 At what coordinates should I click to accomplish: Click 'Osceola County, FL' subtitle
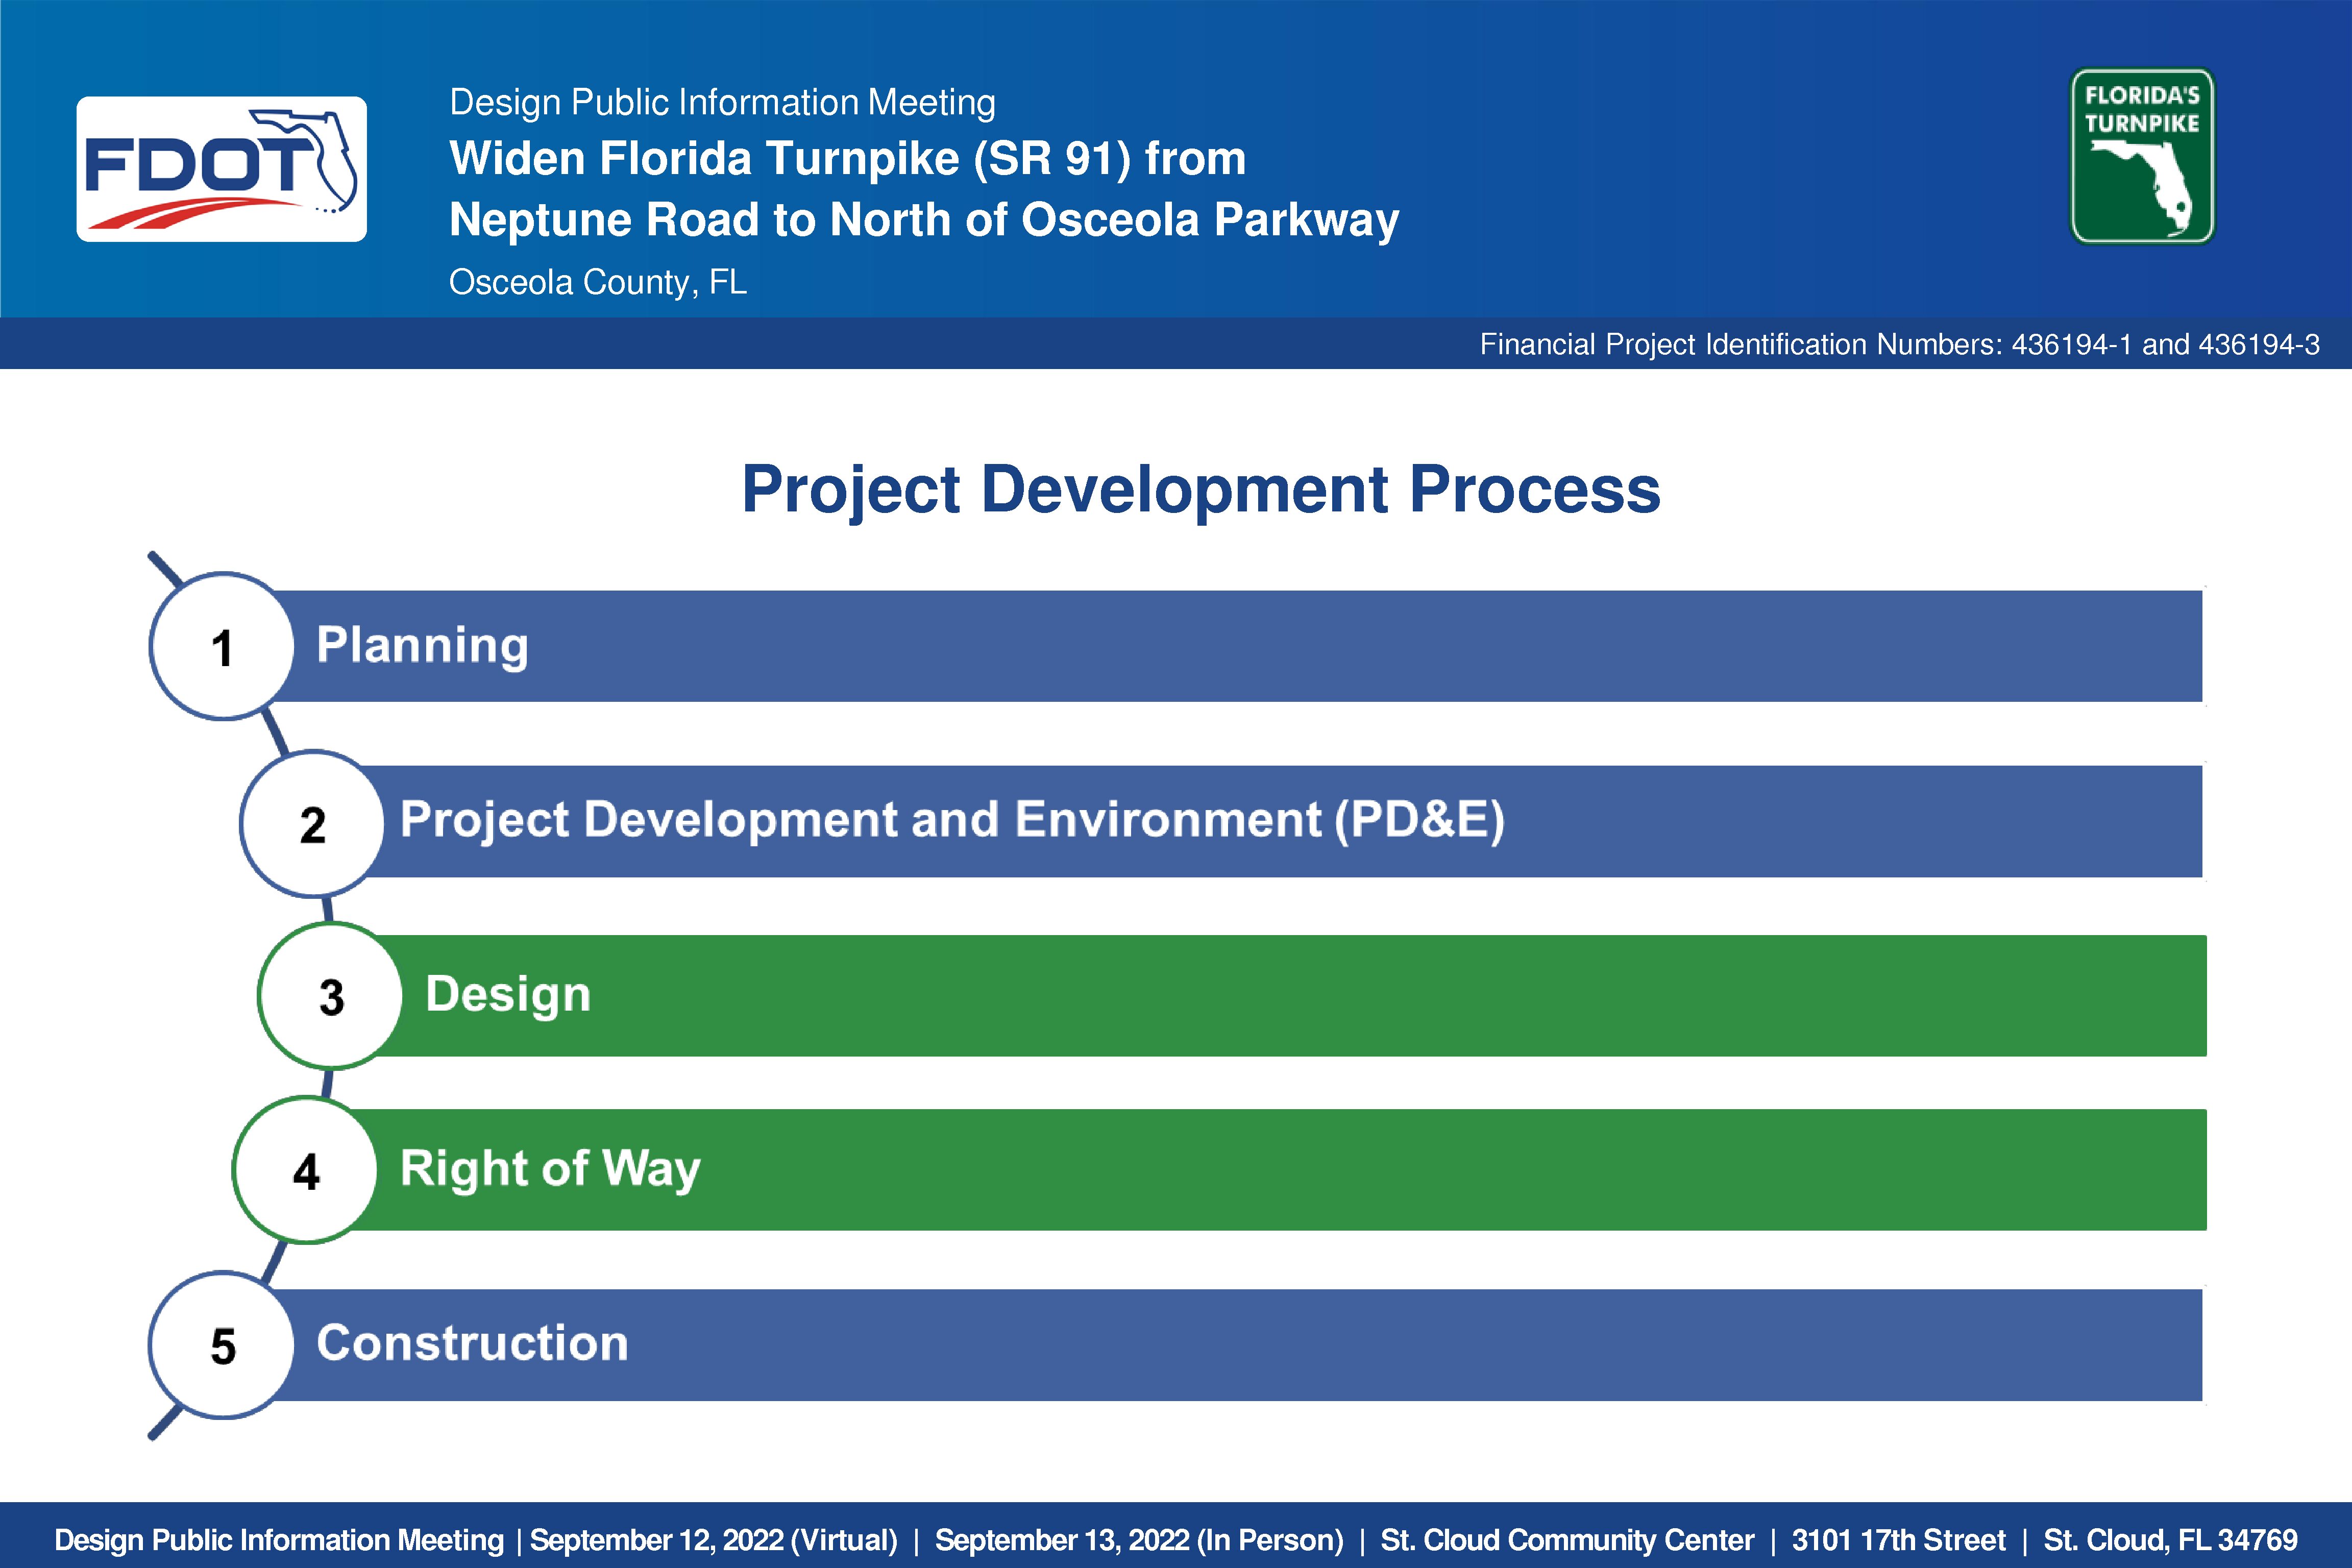point(598,282)
